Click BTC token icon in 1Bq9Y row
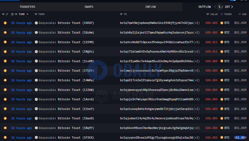 (x=222, y=128)
